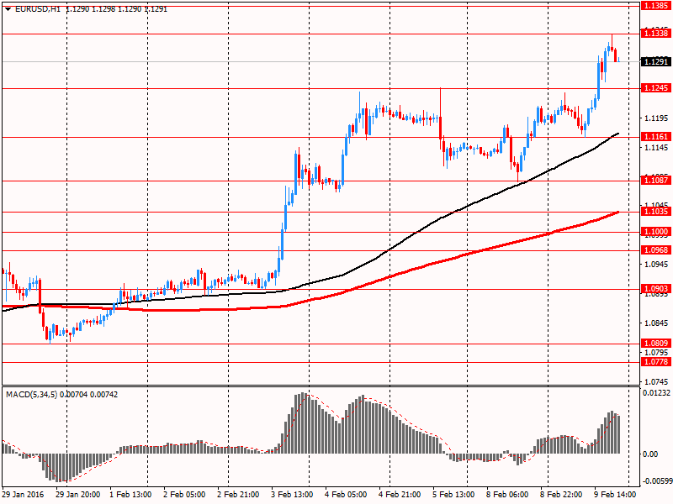Click the 1.0845 price scale value
This screenshot has width=673, height=504.
(x=656, y=323)
